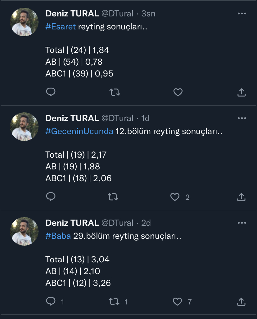Open the 2d timestamp on the #Baba tweet

pos(146,223)
